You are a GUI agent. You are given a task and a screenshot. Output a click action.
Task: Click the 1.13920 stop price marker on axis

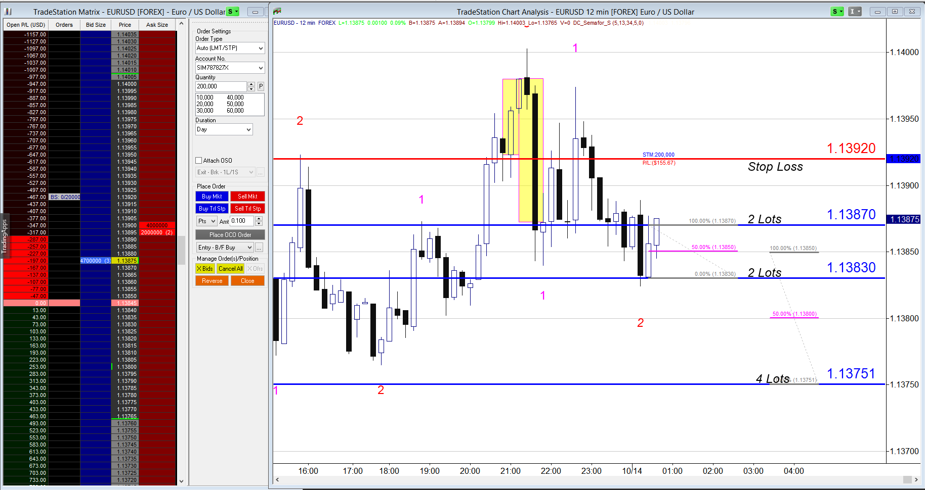click(x=904, y=159)
